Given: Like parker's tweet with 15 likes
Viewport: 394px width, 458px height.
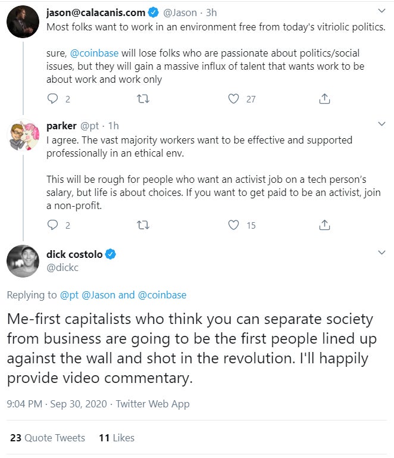Looking at the screenshot, I should point(234,225).
